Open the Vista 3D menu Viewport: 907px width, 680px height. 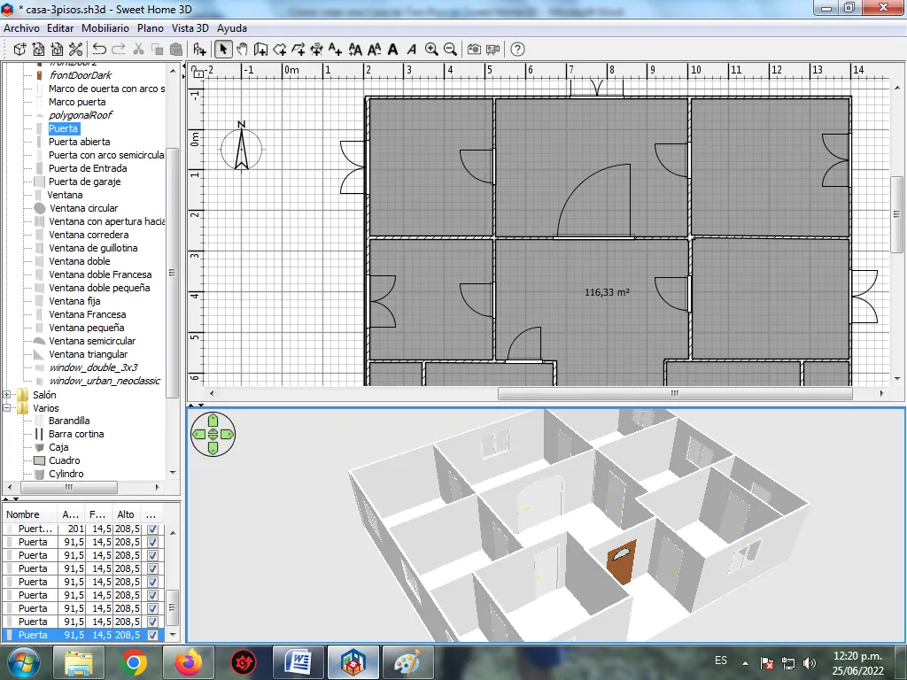190,28
